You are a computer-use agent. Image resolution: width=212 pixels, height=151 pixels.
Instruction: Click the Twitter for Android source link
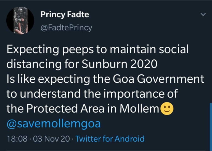point(110,139)
